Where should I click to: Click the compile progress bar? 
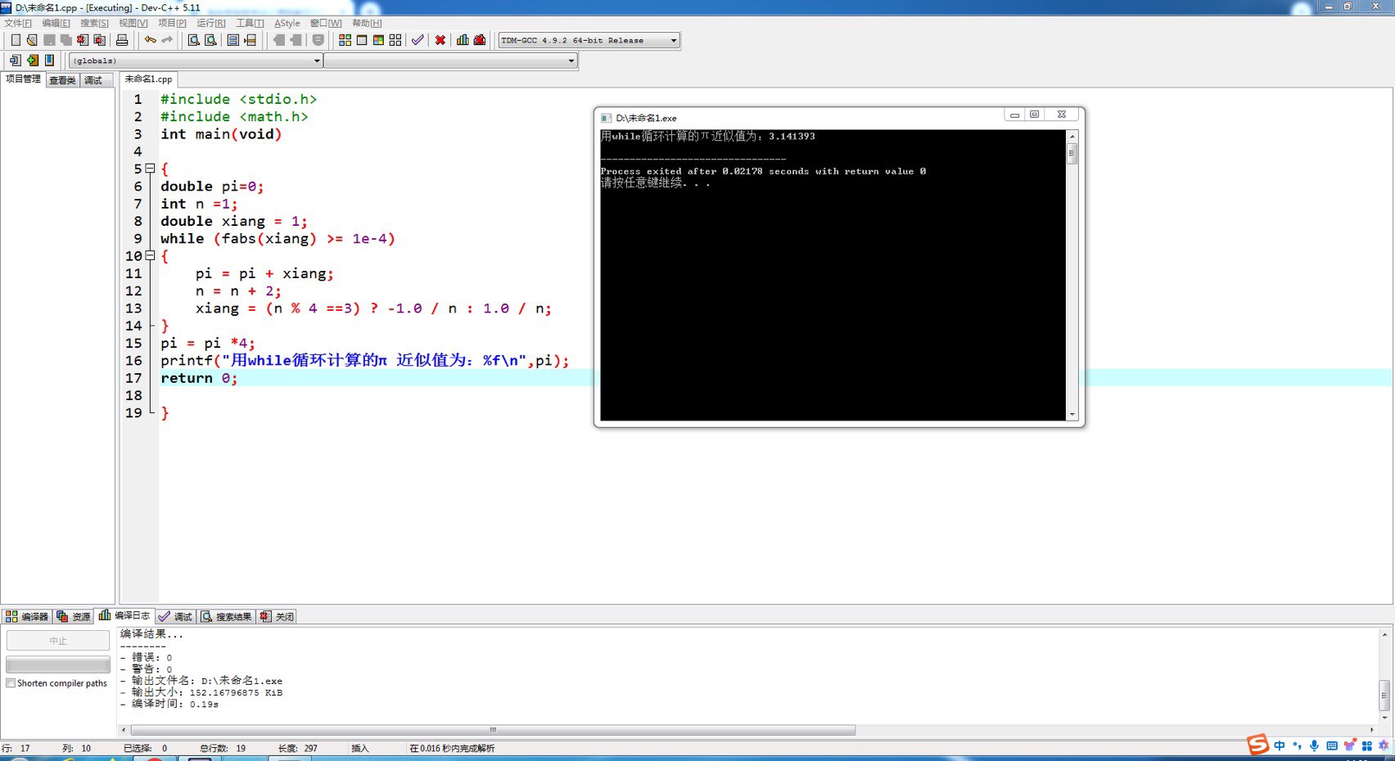pyautogui.click(x=58, y=664)
